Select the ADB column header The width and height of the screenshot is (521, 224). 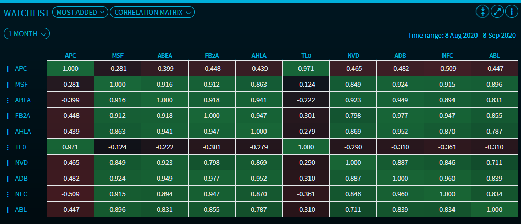coord(400,55)
